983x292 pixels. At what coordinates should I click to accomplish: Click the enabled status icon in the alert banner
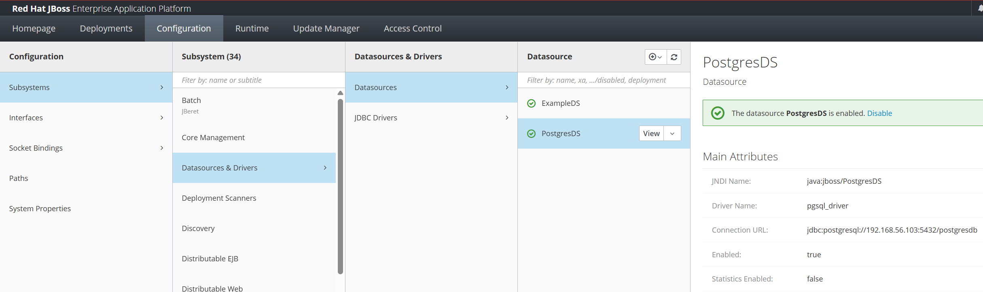pyautogui.click(x=718, y=113)
